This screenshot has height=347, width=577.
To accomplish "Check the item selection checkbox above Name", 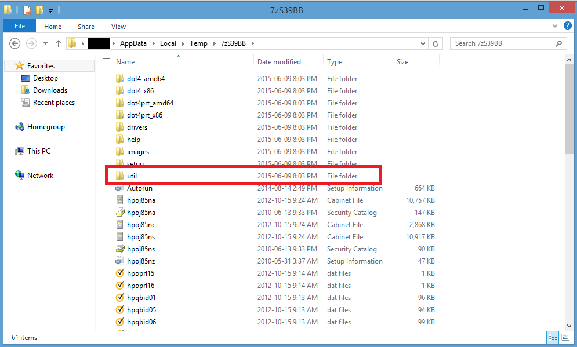I will (x=106, y=61).
